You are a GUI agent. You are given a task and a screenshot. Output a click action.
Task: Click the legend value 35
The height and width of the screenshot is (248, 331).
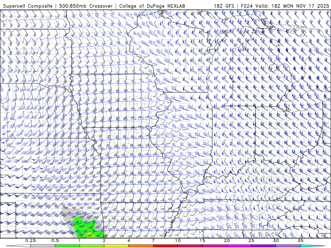(300, 241)
